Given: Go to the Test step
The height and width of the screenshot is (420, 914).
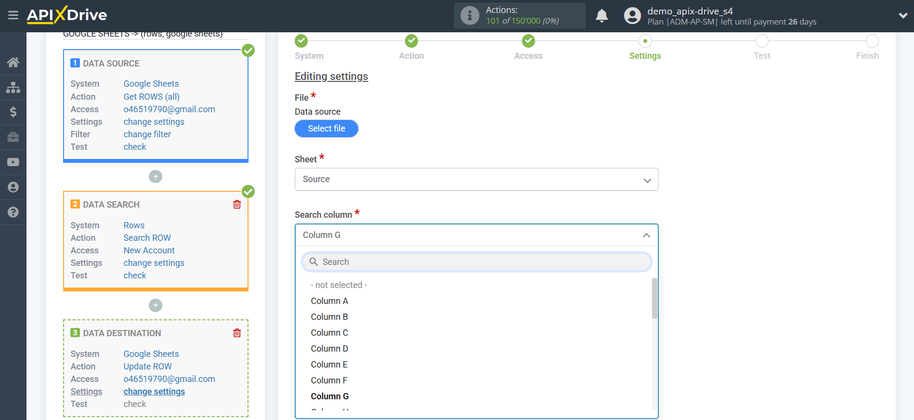Looking at the screenshot, I should coord(762,41).
